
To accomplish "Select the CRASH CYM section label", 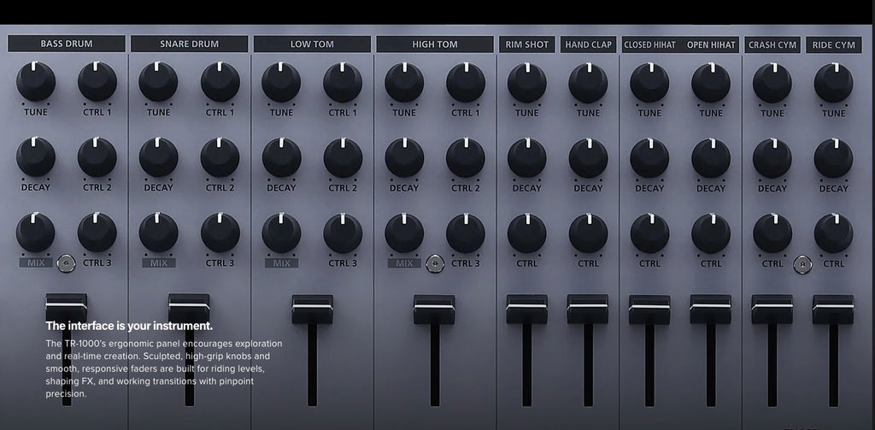I will pos(772,44).
